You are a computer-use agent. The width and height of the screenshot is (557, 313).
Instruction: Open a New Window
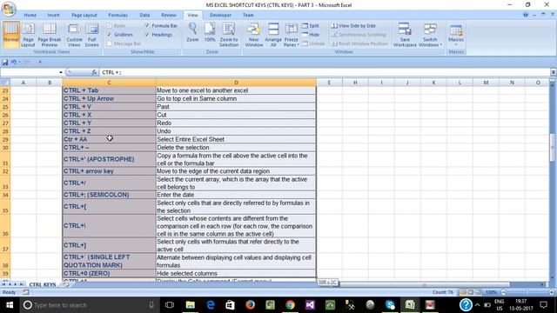[x=254, y=35]
